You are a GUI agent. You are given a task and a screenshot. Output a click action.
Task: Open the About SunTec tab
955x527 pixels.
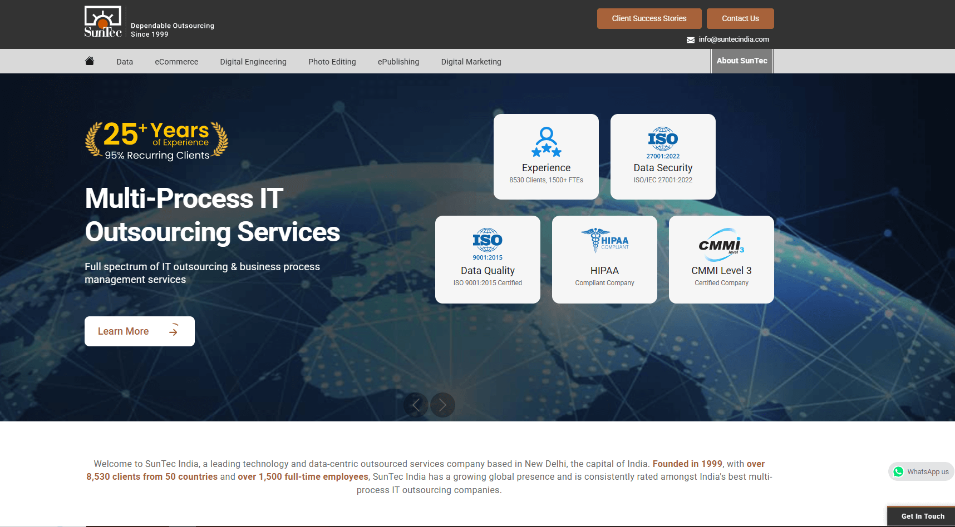pos(742,61)
